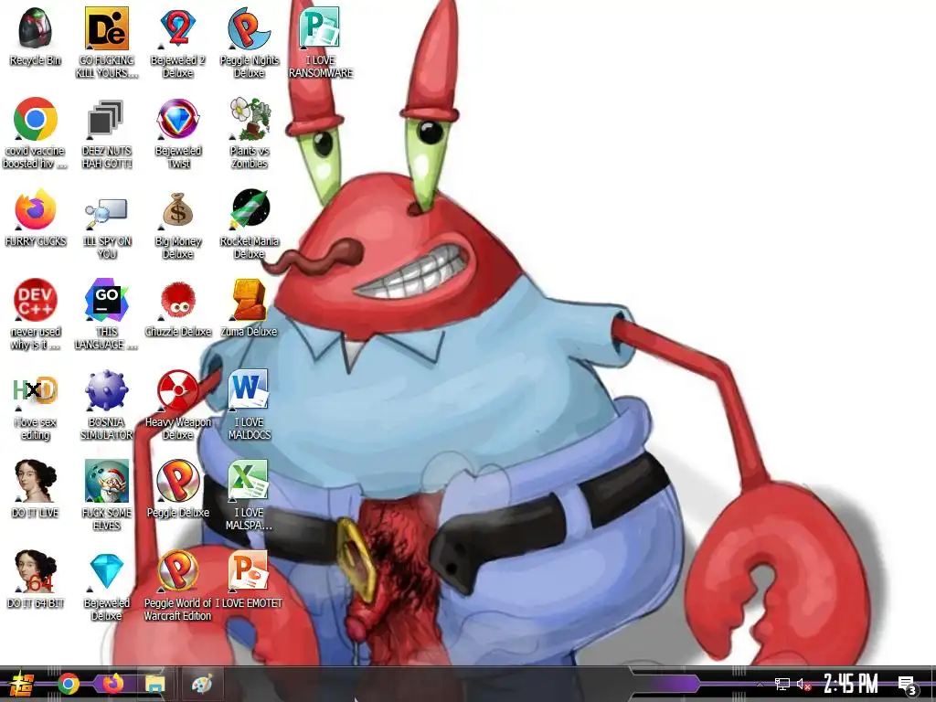Open the Paint app from the taskbar
936x702 pixels.
click(x=202, y=684)
